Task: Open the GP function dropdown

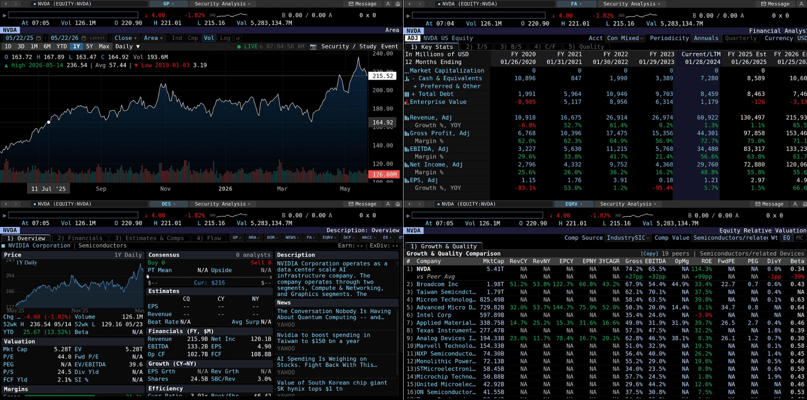Action: click(168, 4)
